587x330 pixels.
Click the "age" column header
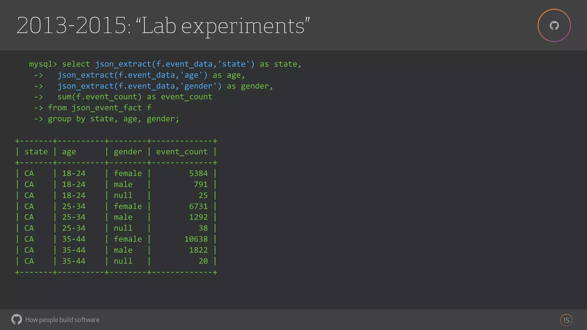(69, 152)
